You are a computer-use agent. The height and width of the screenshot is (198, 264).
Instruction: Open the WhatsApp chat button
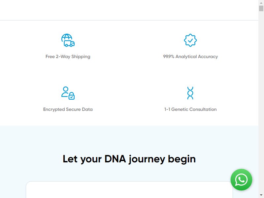point(241,180)
